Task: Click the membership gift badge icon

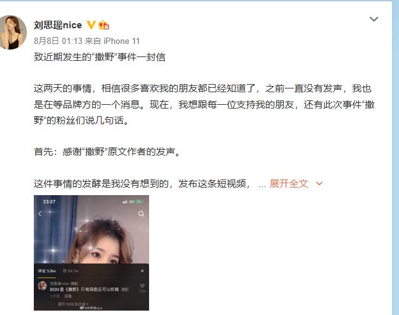Action: click(x=104, y=25)
